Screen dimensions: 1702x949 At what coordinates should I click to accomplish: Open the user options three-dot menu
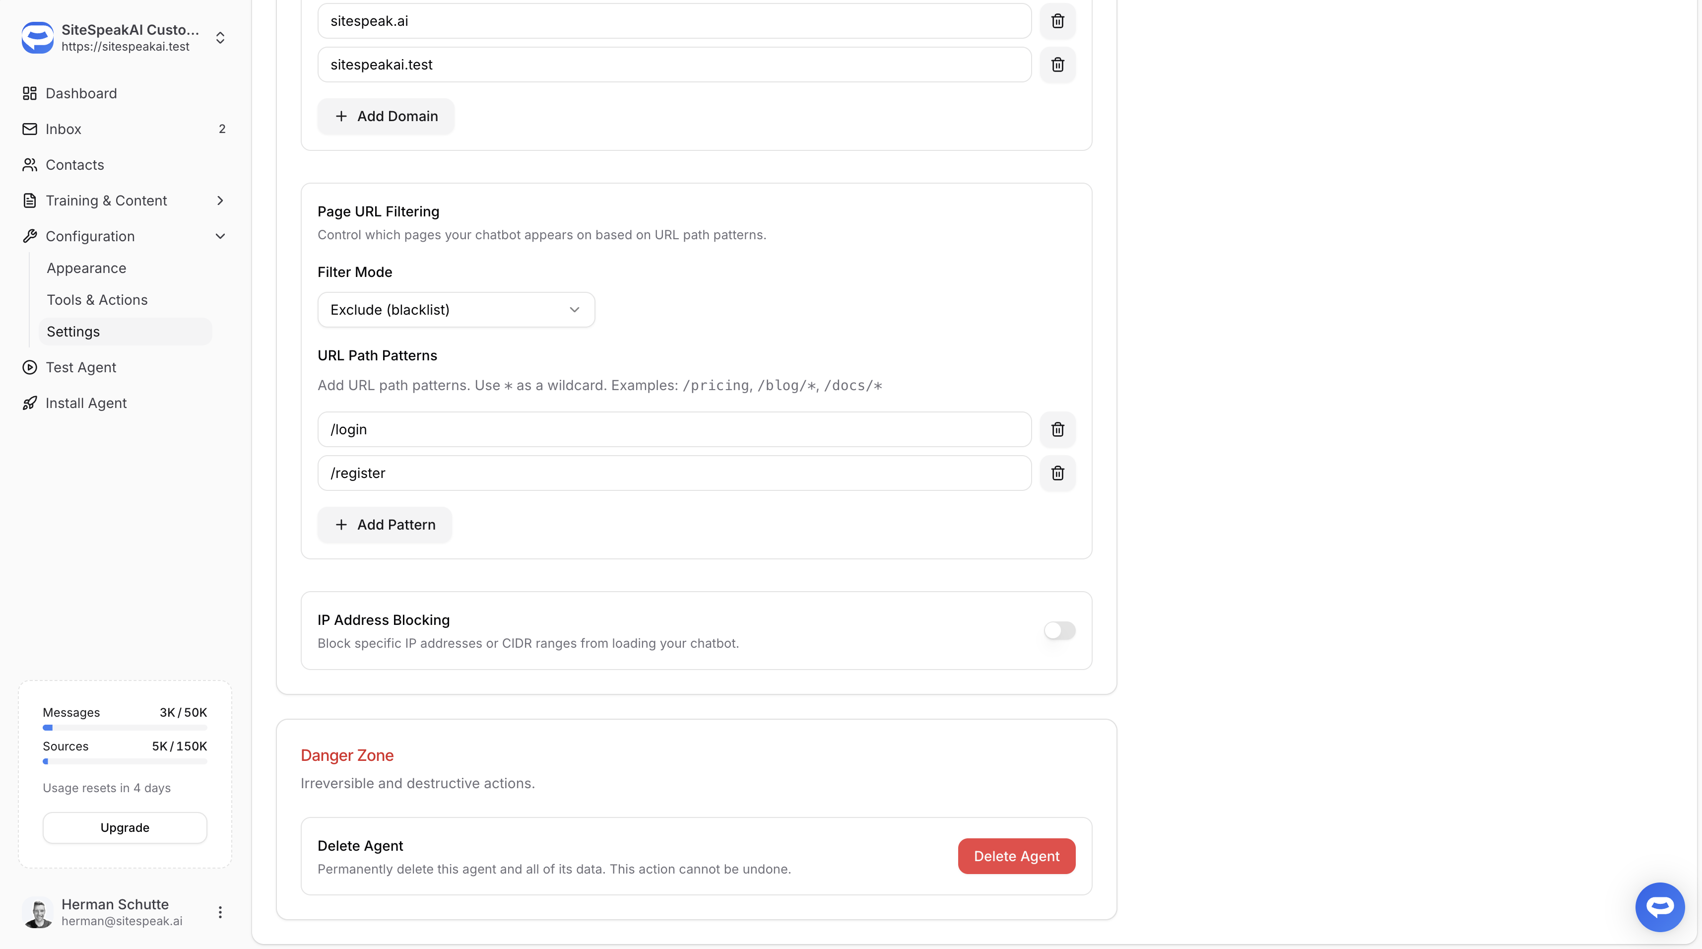click(220, 912)
